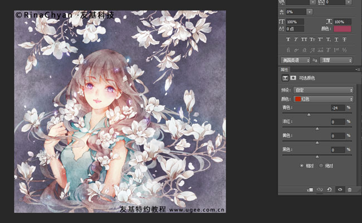This screenshot has width=362, height=223.
Task: Click the 洋红 magenta value field
Action: [337, 122]
